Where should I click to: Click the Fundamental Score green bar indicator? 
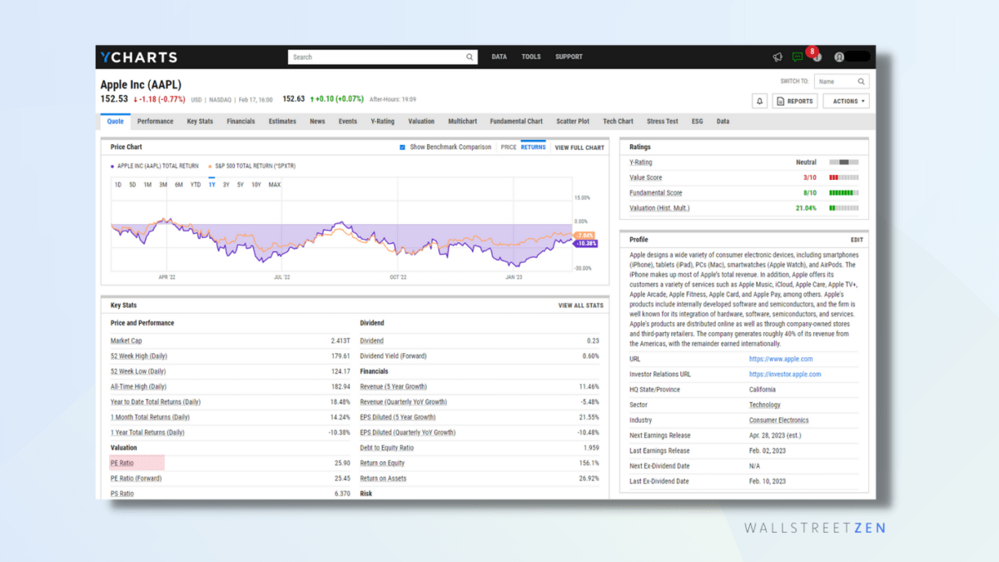coord(844,193)
